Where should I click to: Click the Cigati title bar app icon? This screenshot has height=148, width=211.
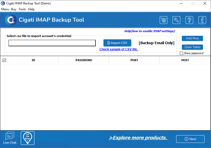tap(3, 3)
